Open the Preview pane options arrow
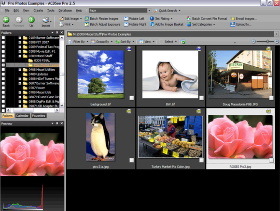This screenshot has width=280, height=211. [52, 123]
